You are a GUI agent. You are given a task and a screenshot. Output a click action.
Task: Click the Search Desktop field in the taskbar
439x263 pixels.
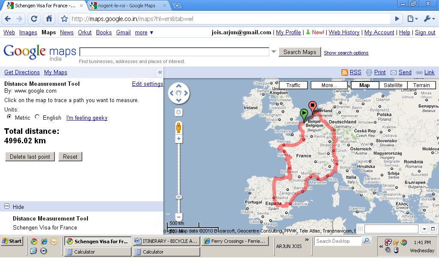tap(338, 241)
